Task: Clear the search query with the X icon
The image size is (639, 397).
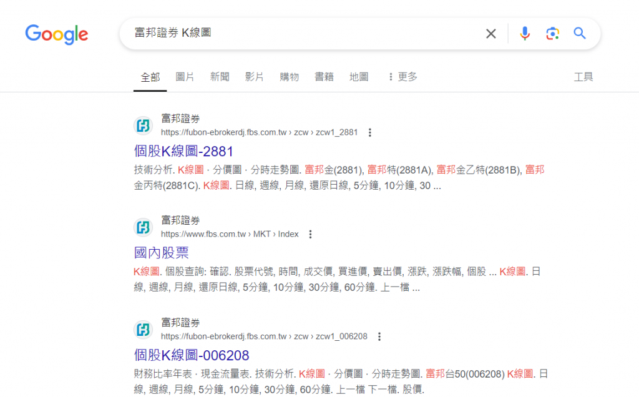Action: coord(491,34)
